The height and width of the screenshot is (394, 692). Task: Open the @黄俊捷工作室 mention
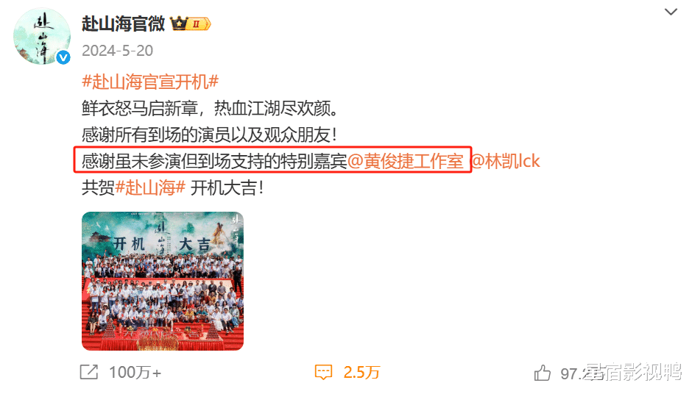406,161
